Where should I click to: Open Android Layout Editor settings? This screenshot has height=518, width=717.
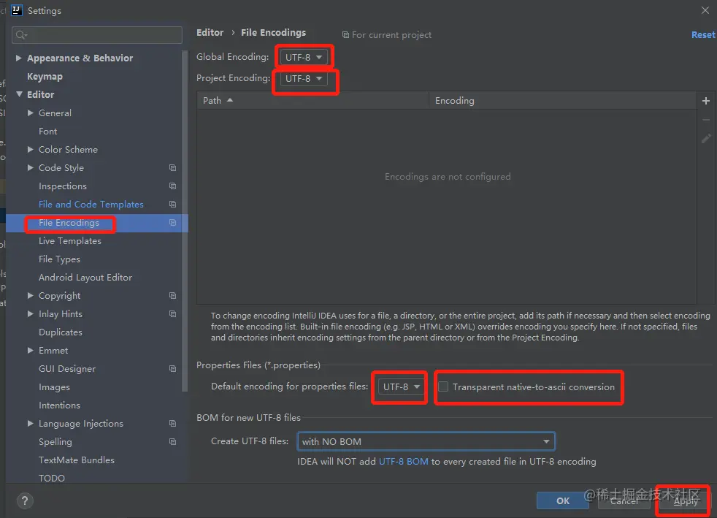click(x=85, y=278)
